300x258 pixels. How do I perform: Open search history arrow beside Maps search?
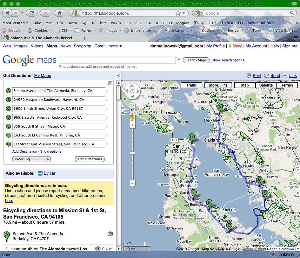[179, 59]
